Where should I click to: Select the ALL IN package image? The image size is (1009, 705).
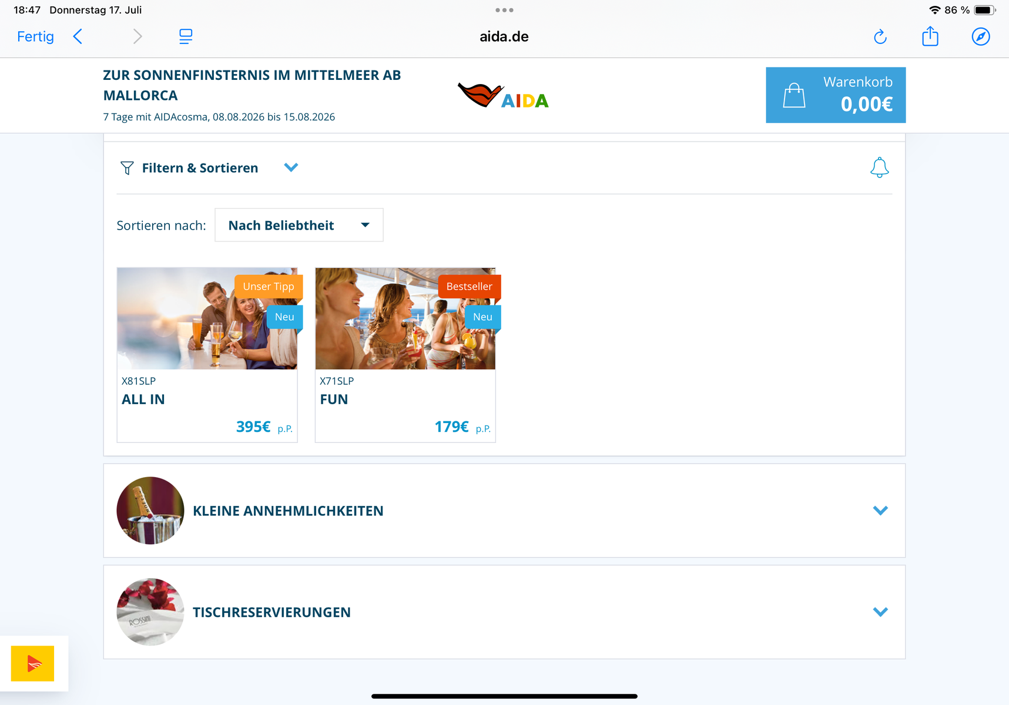[207, 318]
